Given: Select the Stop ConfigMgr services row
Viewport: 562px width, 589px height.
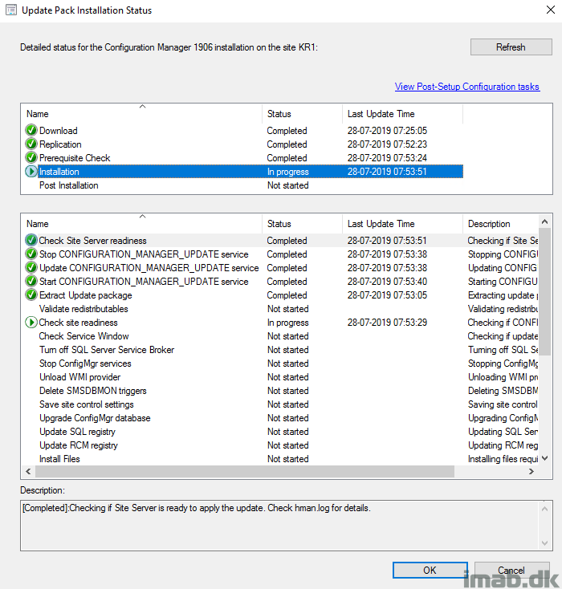Looking at the screenshot, I should tap(280, 364).
